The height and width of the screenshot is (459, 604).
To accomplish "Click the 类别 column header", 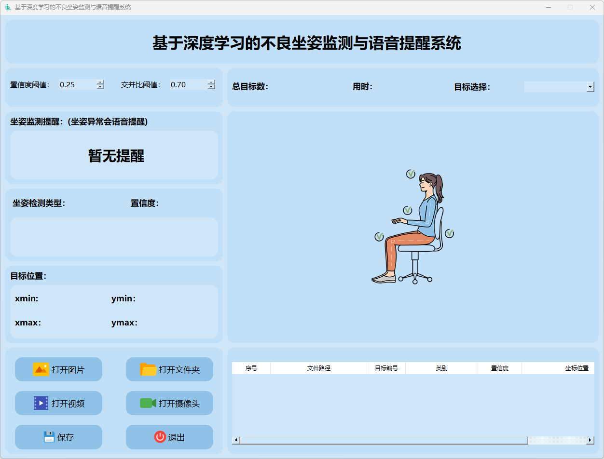I will point(442,368).
